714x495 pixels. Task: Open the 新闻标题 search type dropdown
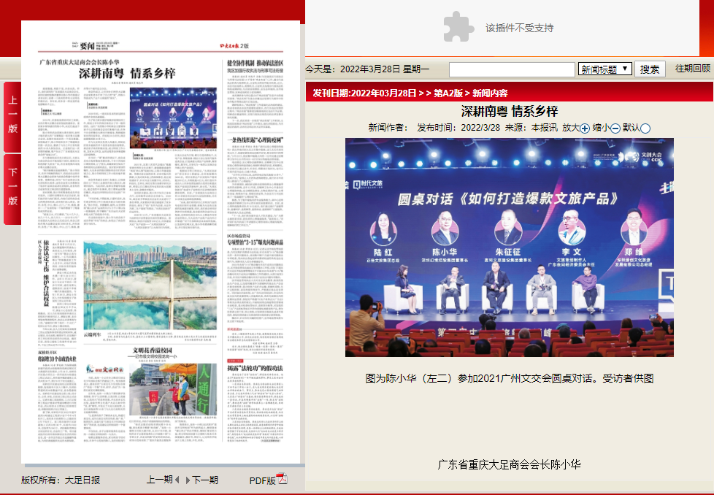(604, 69)
